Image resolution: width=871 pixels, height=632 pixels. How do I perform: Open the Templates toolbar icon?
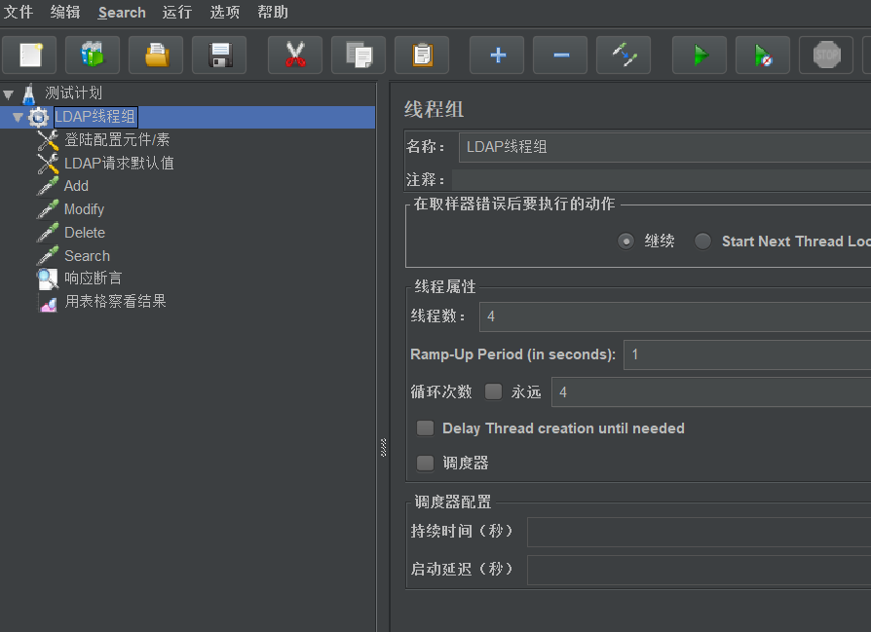pyautogui.click(x=93, y=55)
